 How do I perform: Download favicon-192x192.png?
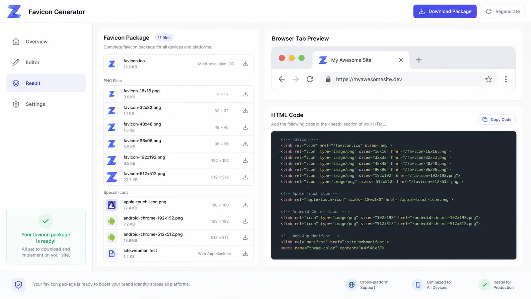(x=245, y=160)
